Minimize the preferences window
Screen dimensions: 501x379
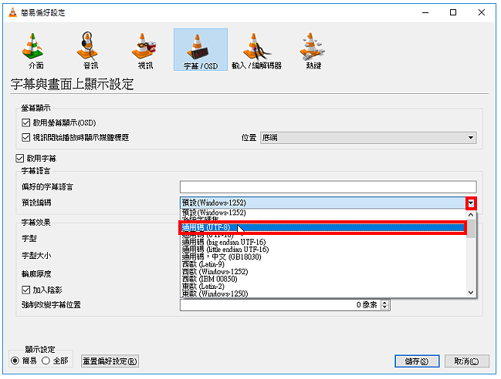pyautogui.click(x=425, y=12)
